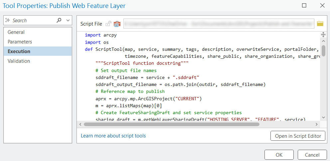Click the '# Reference map to publish' comment
This screenshot has width=330, height=161.
(x=130, y=92)
